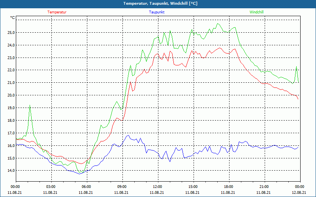Click the 03:00 time label on the x-axis
The image size is (316, 197).
(x=51, y=187)
